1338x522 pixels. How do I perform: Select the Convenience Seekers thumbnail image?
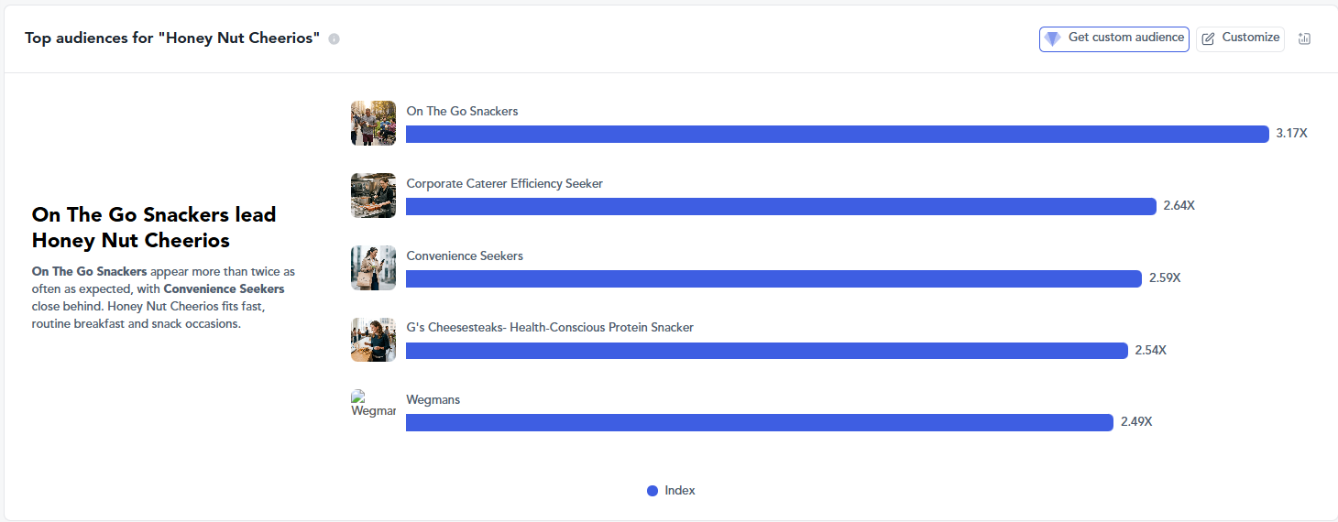373,267
